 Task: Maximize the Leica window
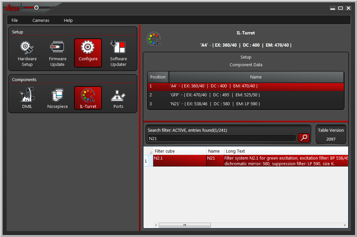[x=340, y=8]
